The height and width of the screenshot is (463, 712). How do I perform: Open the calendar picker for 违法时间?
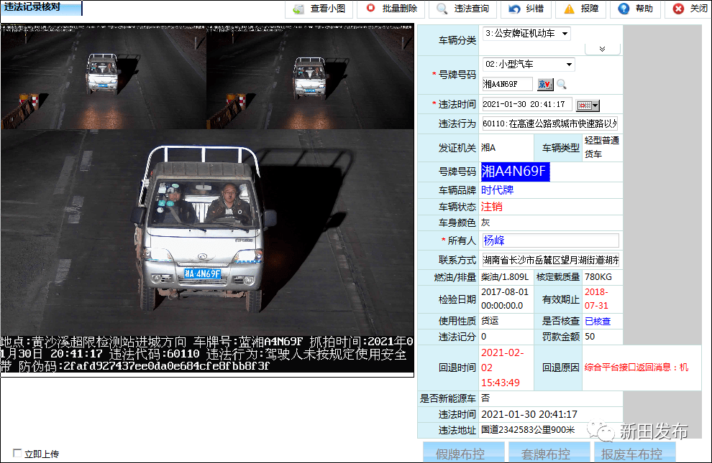click(x=587, y=105)
